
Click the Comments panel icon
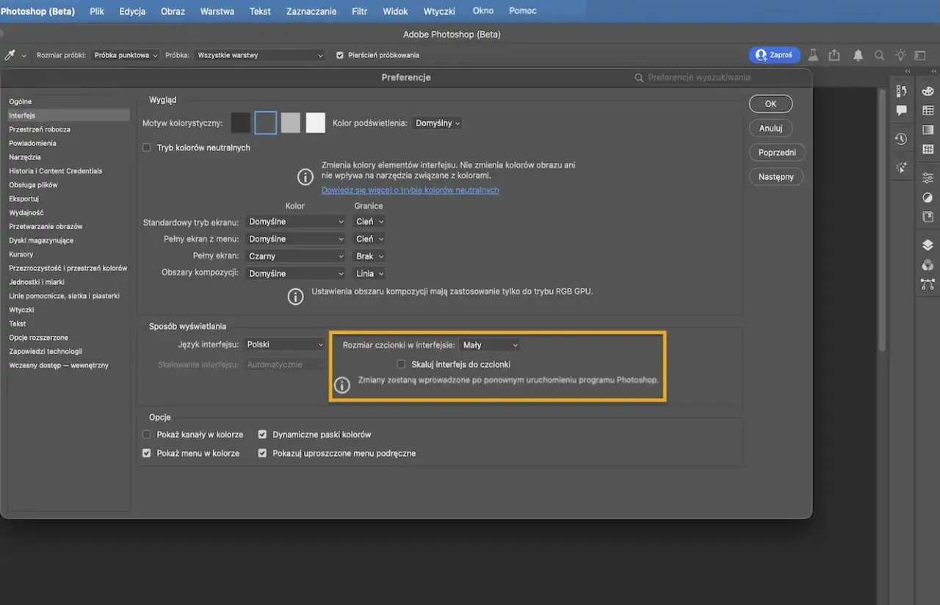901,109
